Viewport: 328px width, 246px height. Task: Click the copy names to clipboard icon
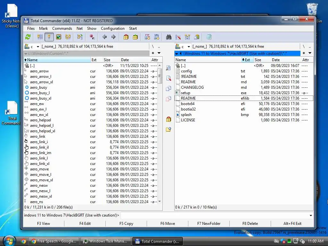click(x=197, y=37)
